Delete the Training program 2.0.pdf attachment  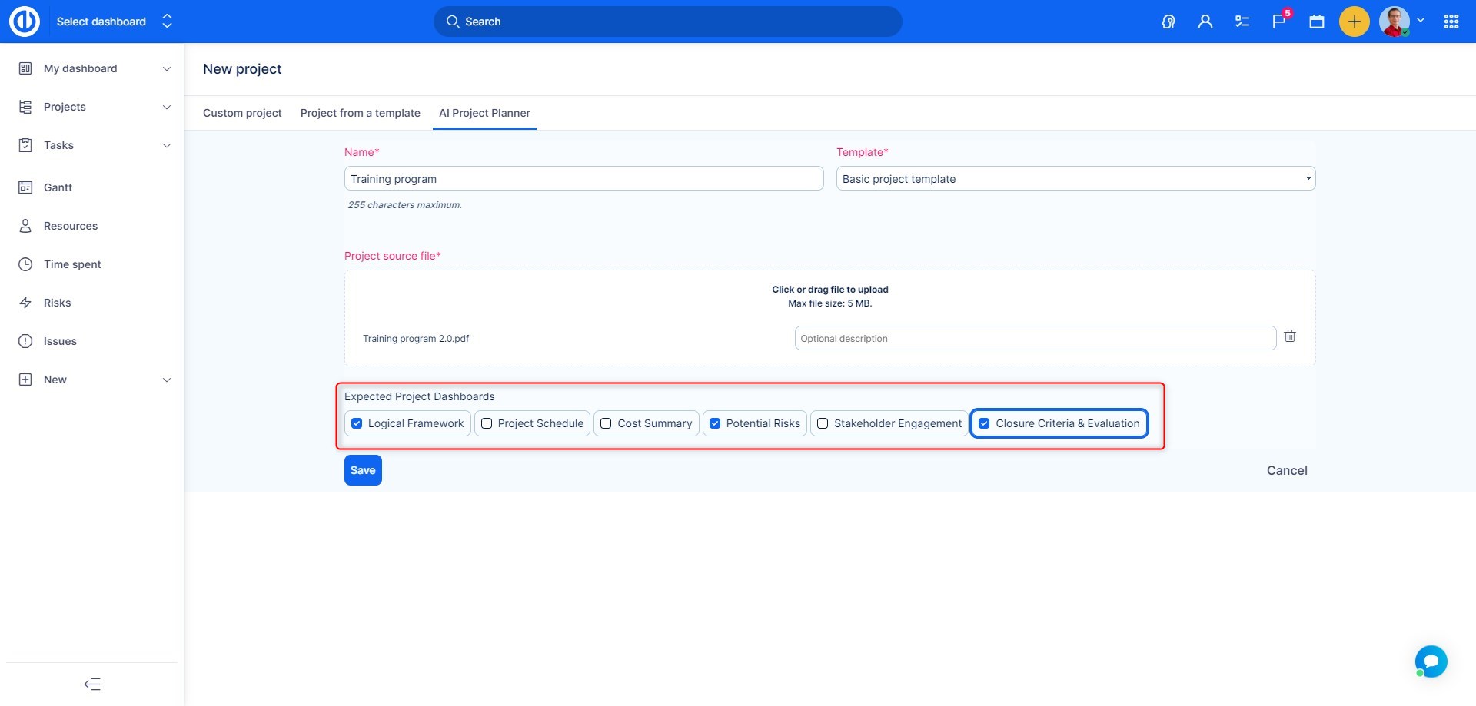pos(1290,336)
